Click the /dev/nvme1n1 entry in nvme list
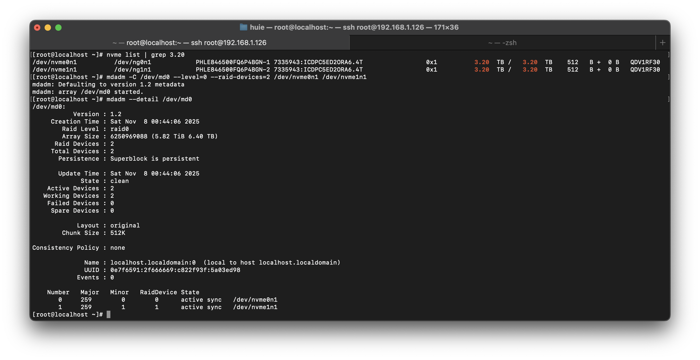 point(55,69)
